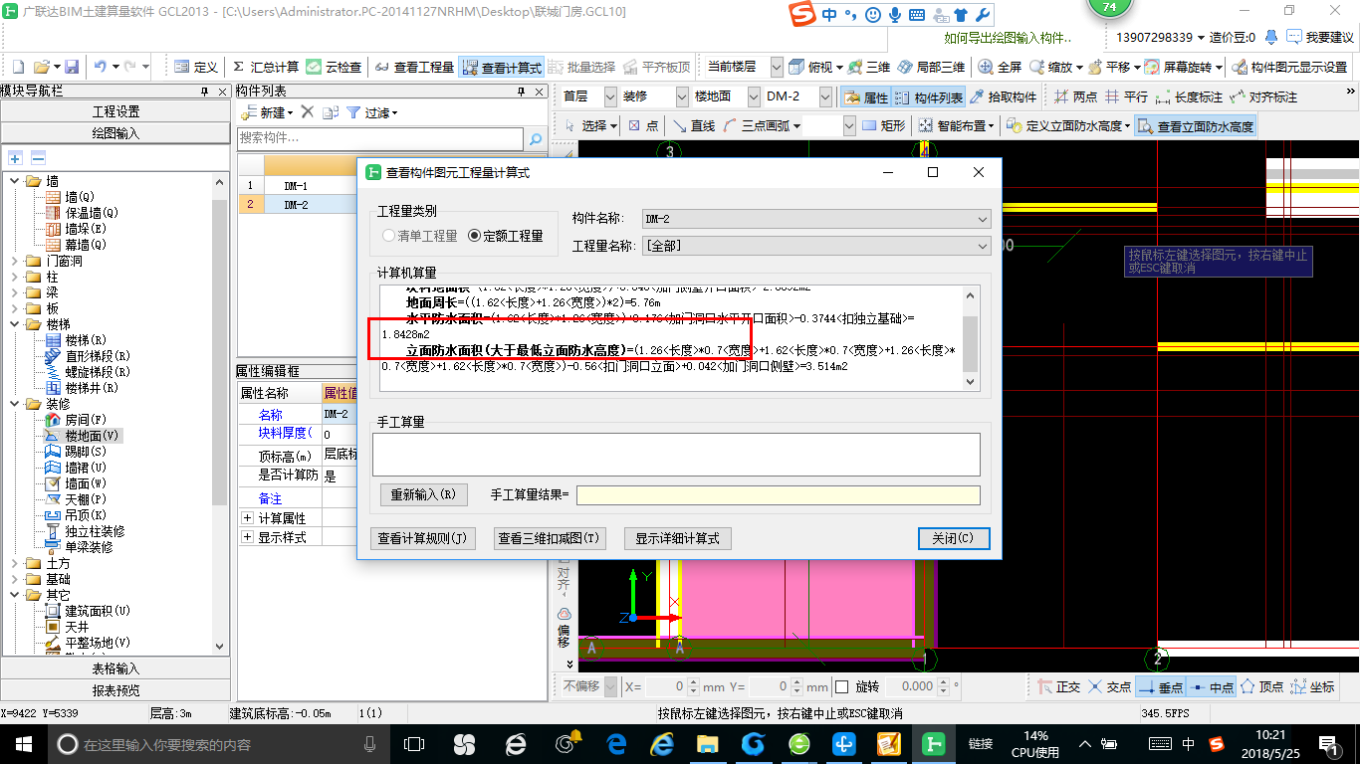Toggle 正交 orthogonal mode
This screenshot has width=1360, height=764.
(1058, 686)
